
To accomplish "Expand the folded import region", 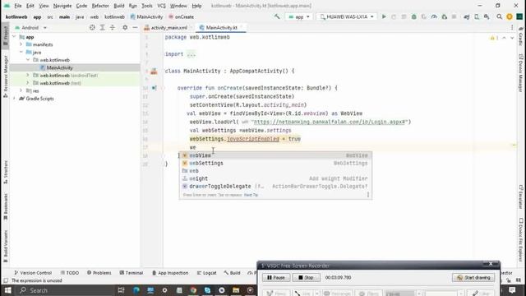I will [x=191, y=54].
